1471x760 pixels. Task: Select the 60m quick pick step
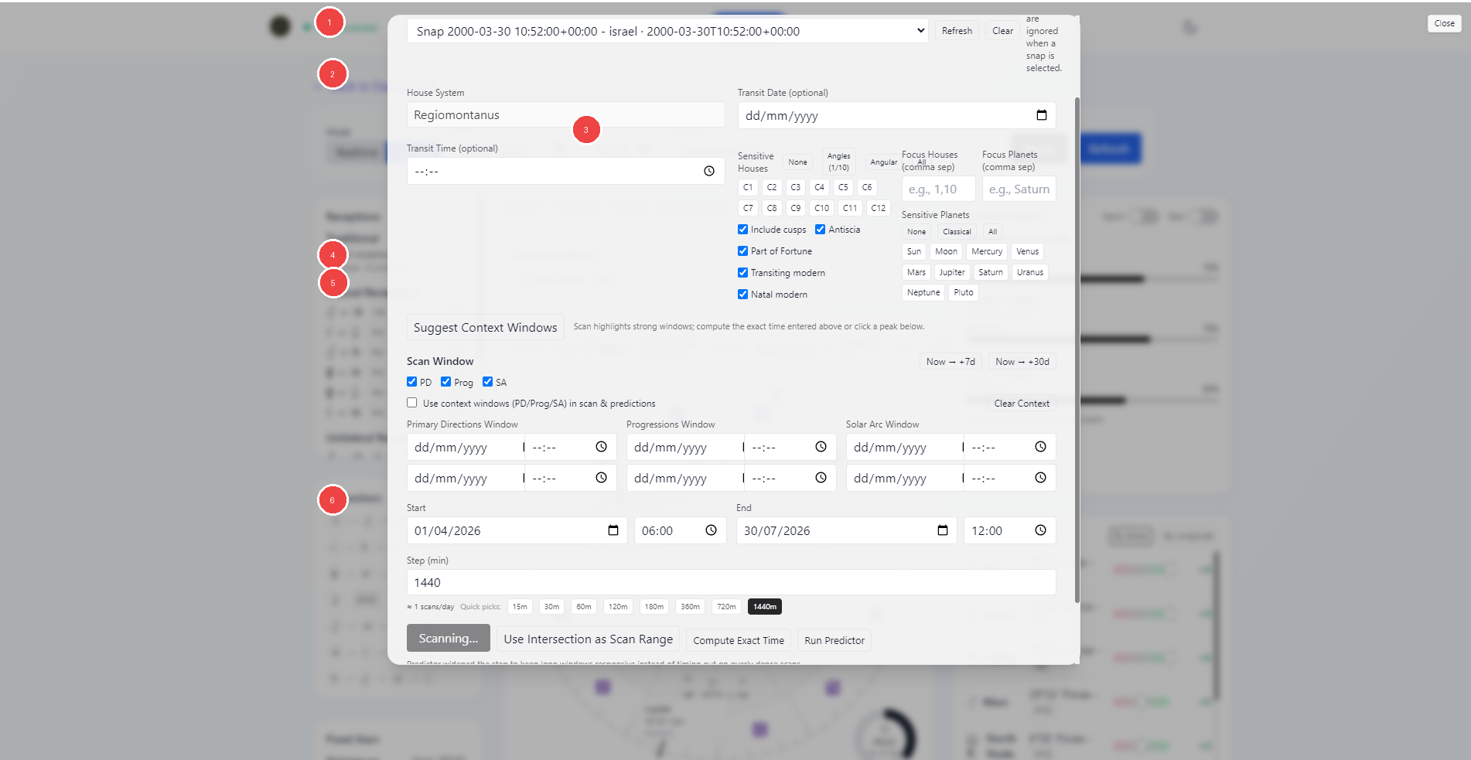point(583,607)
